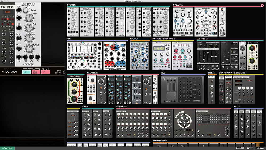This screenshot has height=150, width=266.
Task: Choose the ROLI module thumbnail
Action: pyautogui.click(x=183, y=90)
